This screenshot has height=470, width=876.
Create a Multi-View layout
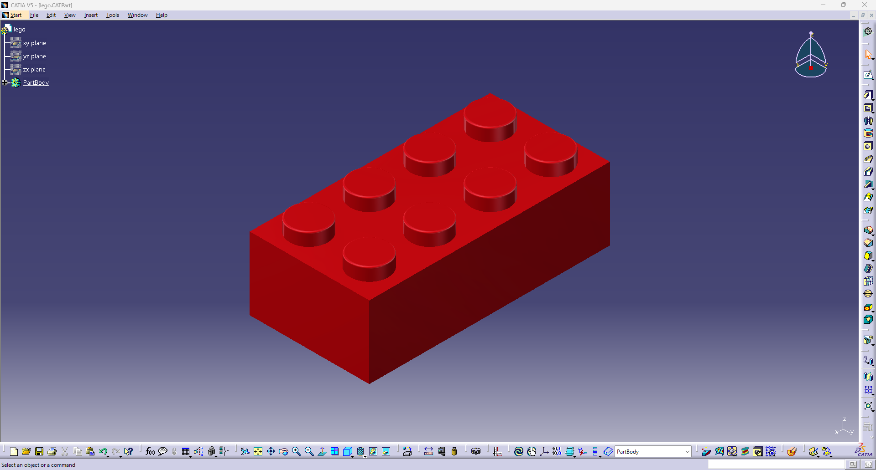click(x=334, y=451)
